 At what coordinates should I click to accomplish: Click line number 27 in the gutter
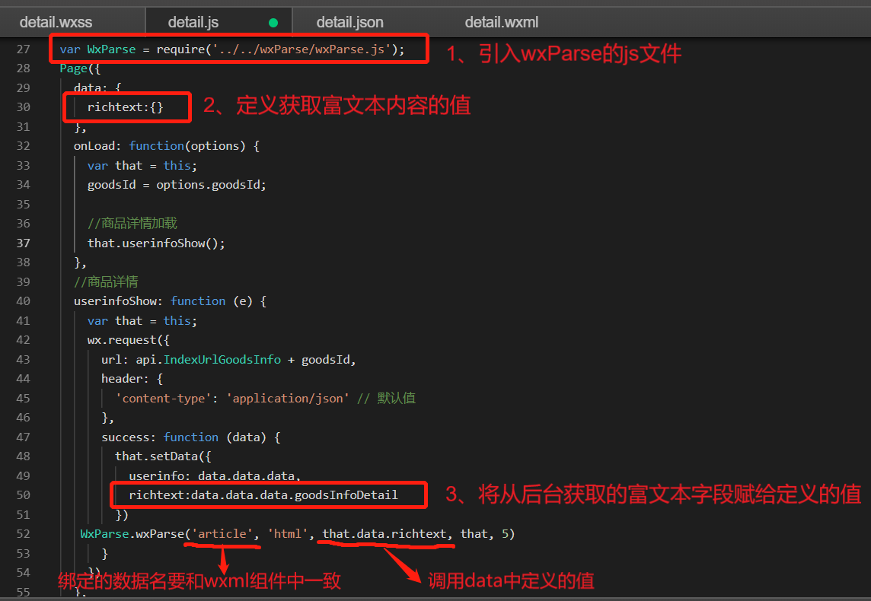[x=24, y=49]
